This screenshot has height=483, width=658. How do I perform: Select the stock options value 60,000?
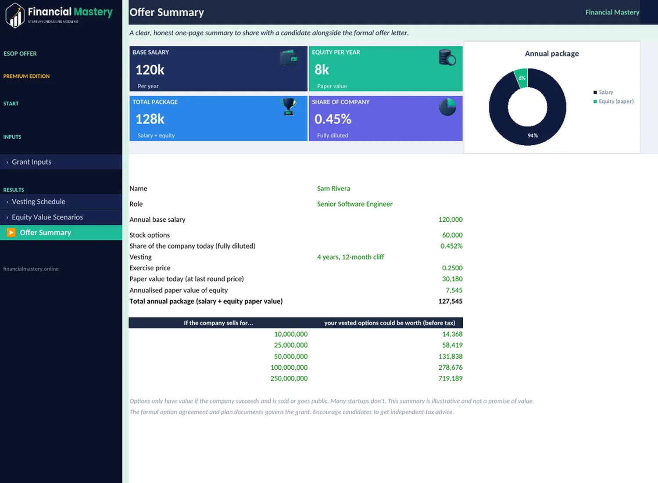452,235
